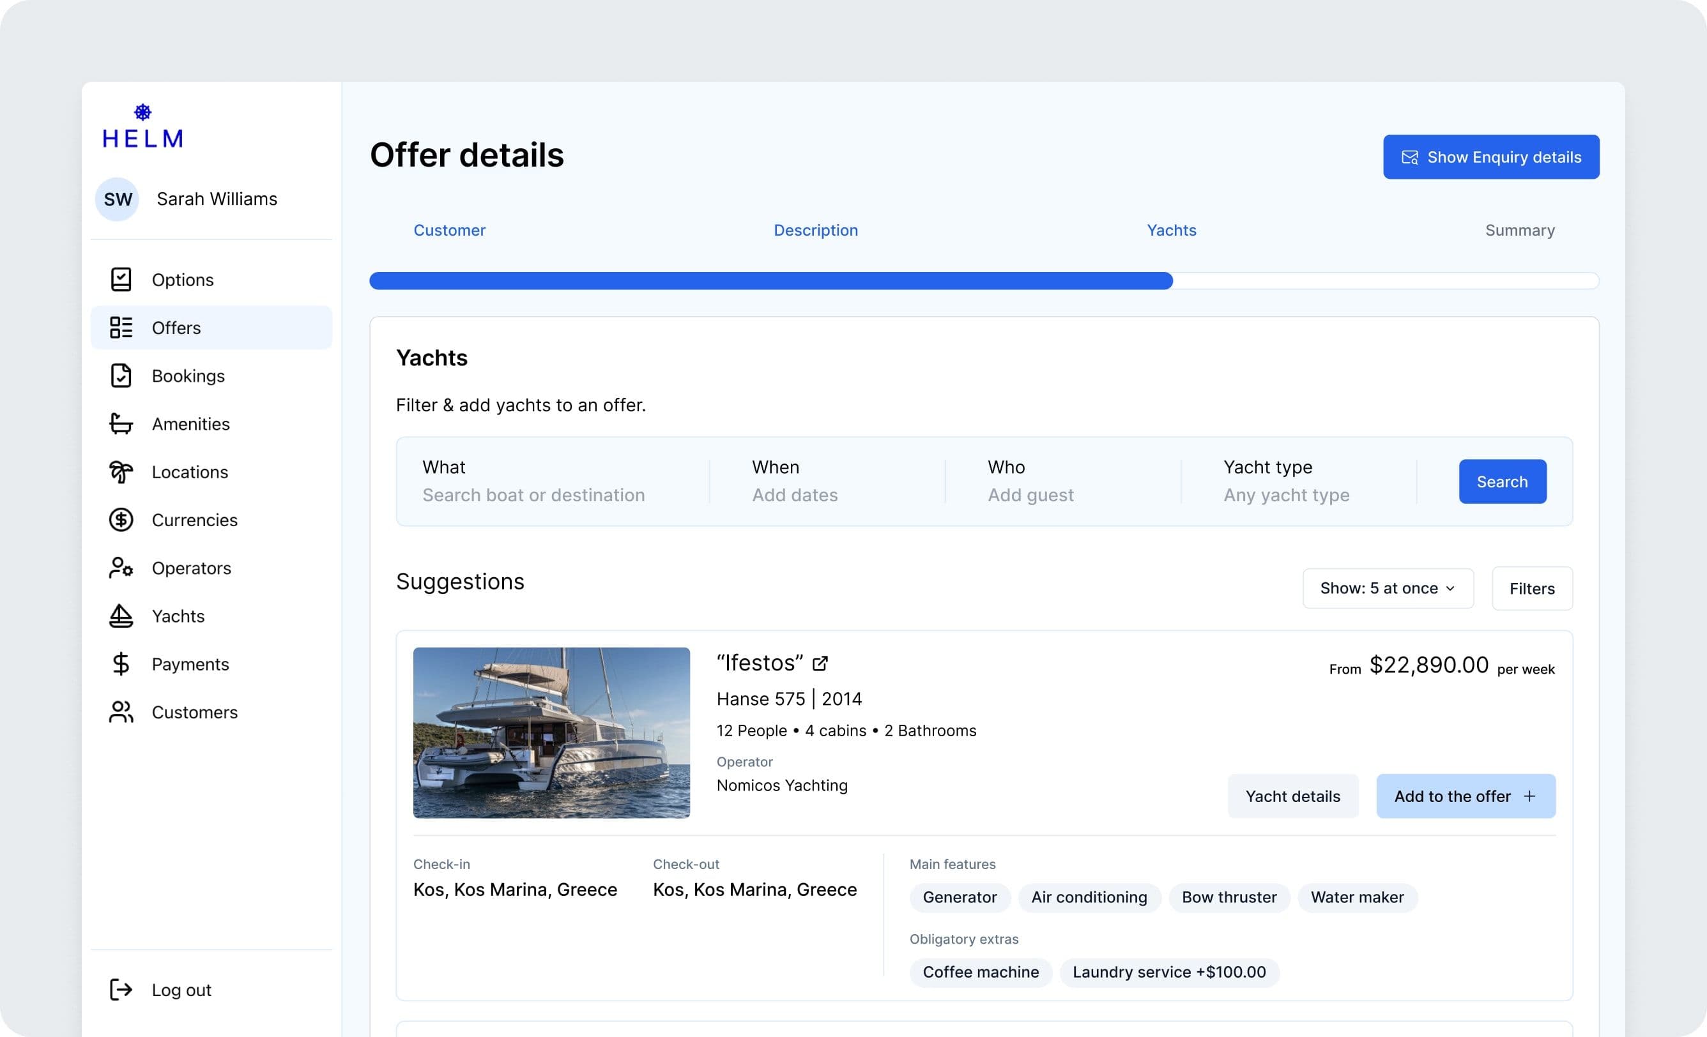This screenshot has width=1707, height=1037.
Task: Click the Currencies dollar-circle icon
Action: pos(121,520)
